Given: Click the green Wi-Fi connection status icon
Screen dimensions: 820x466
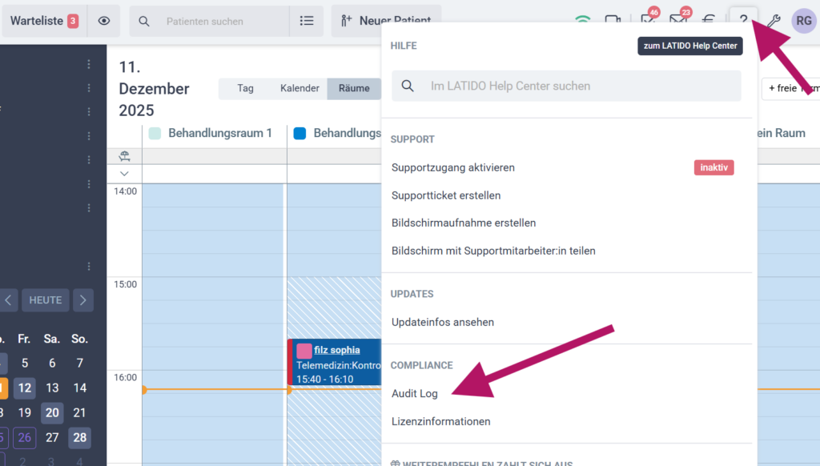Looking at the screenshot, I should (x=583, y=21).
